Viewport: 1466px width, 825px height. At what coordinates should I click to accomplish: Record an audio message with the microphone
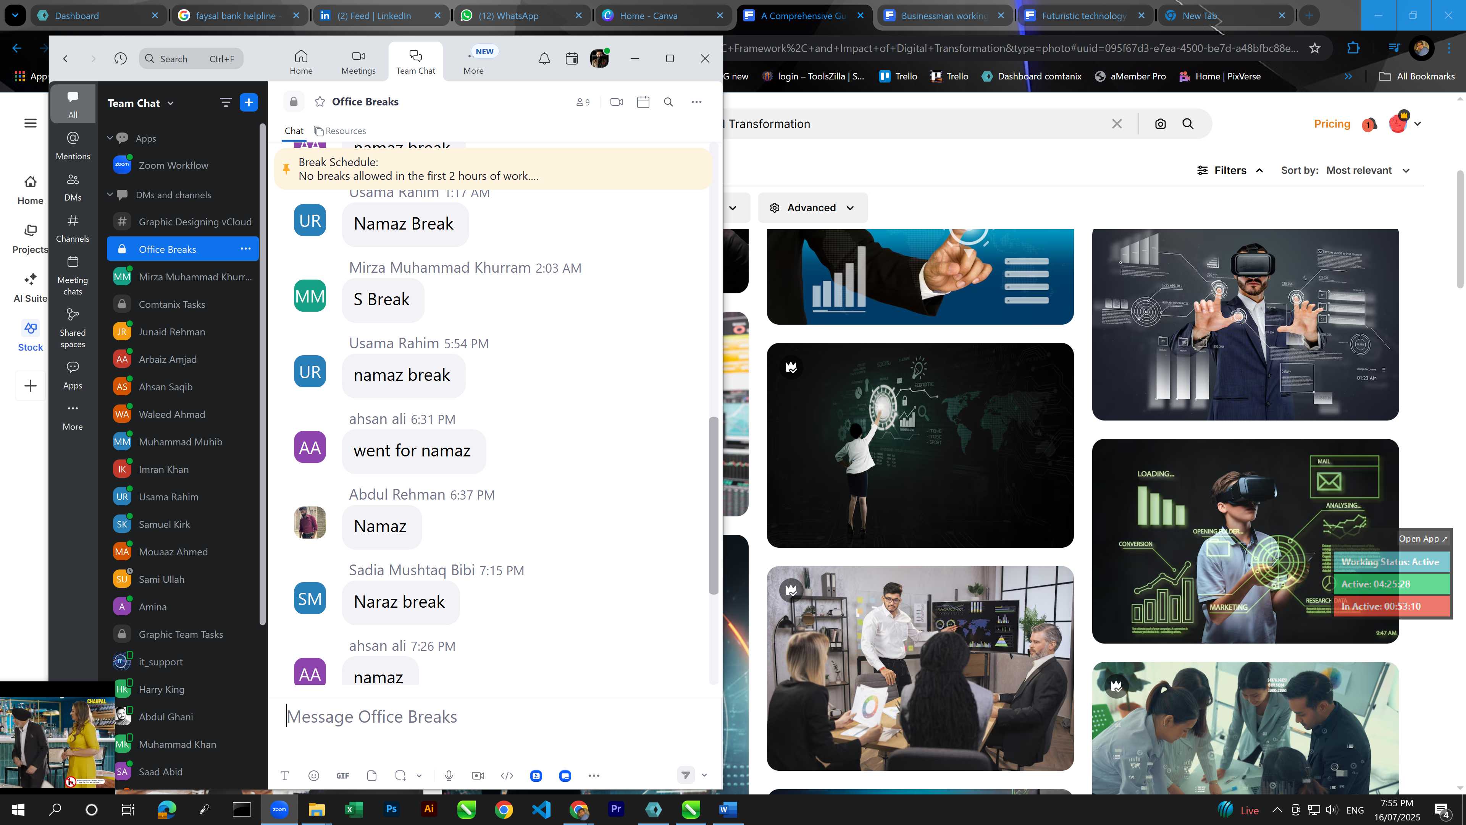[449, 775]
